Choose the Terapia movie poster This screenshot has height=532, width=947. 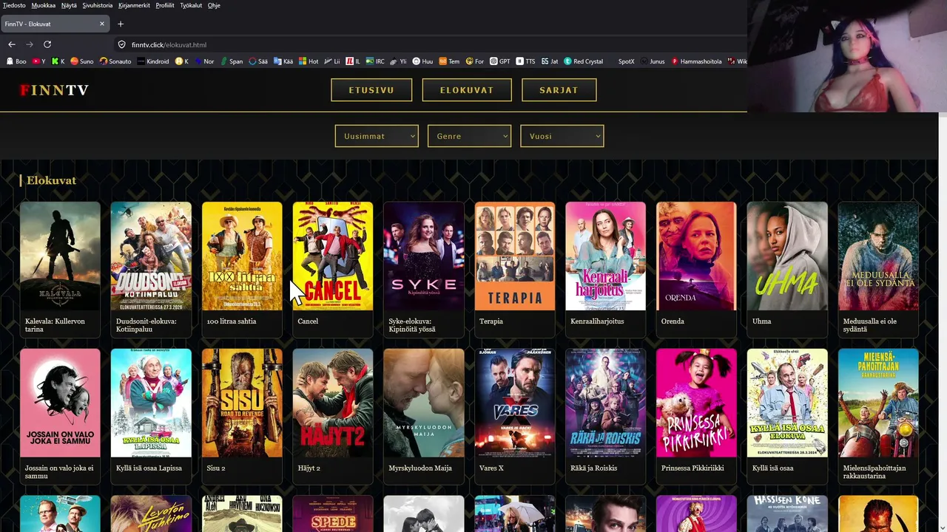tap(515, 256)
